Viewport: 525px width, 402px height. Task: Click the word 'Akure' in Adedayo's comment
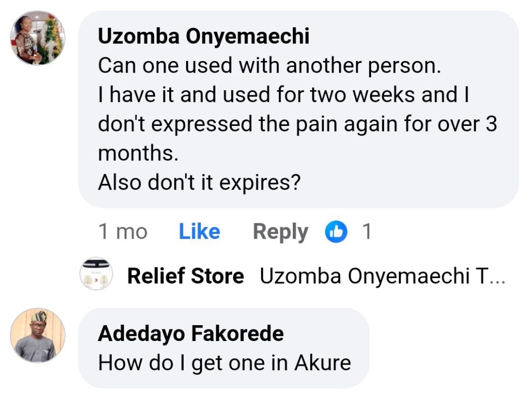[322, 363]
